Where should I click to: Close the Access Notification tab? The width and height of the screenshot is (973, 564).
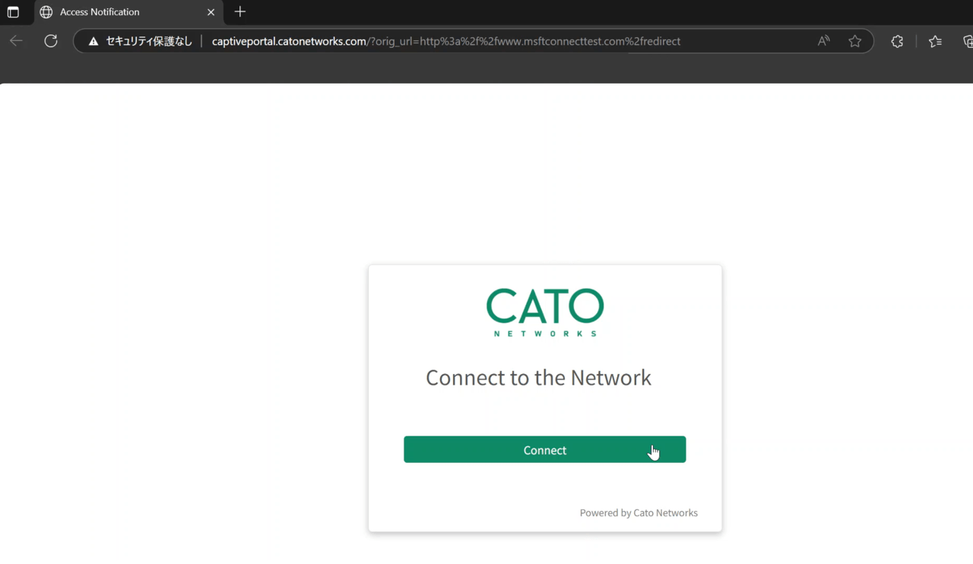pyautogui.click(x=211, y=12)
